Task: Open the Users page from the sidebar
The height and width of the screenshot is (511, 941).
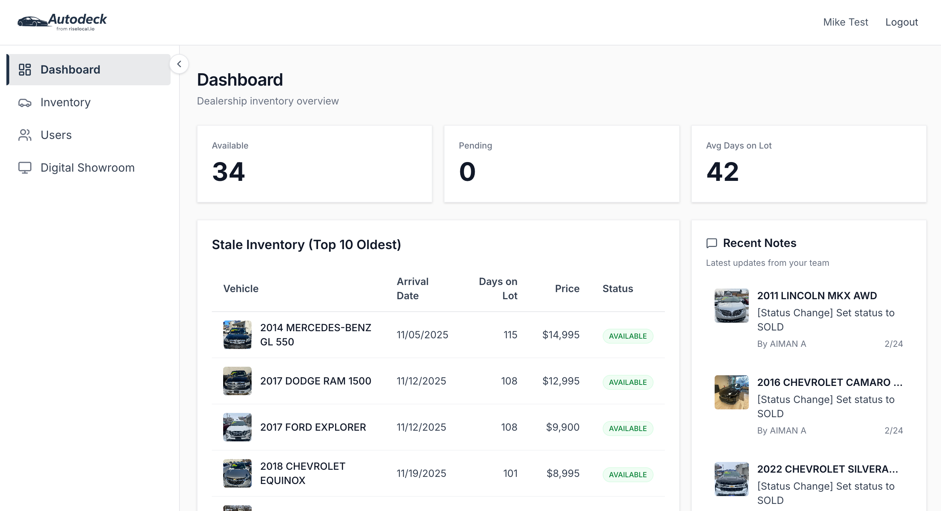Action: (x=56, y=135)
